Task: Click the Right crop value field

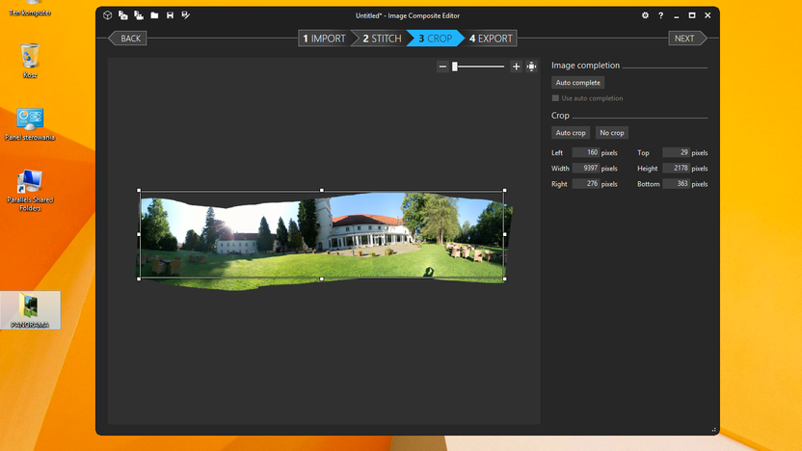Action: [x=586, y=183]
